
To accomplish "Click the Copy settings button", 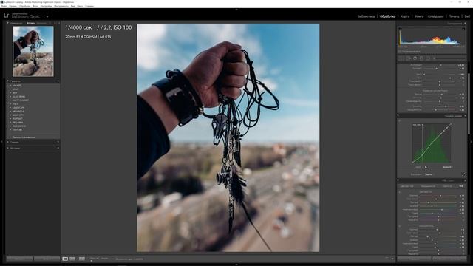I will tap(19, 259).
